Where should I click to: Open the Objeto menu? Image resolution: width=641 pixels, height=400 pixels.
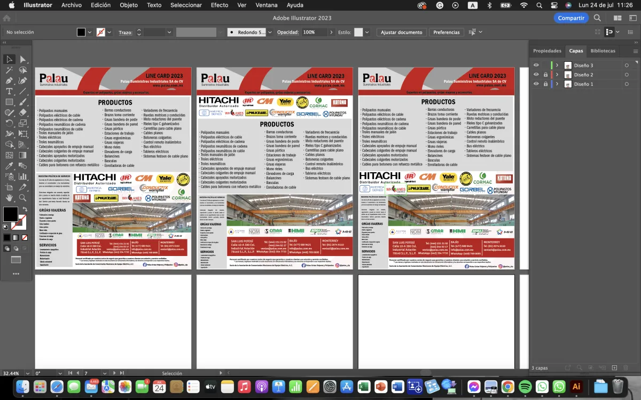click(x=129, y=5)
